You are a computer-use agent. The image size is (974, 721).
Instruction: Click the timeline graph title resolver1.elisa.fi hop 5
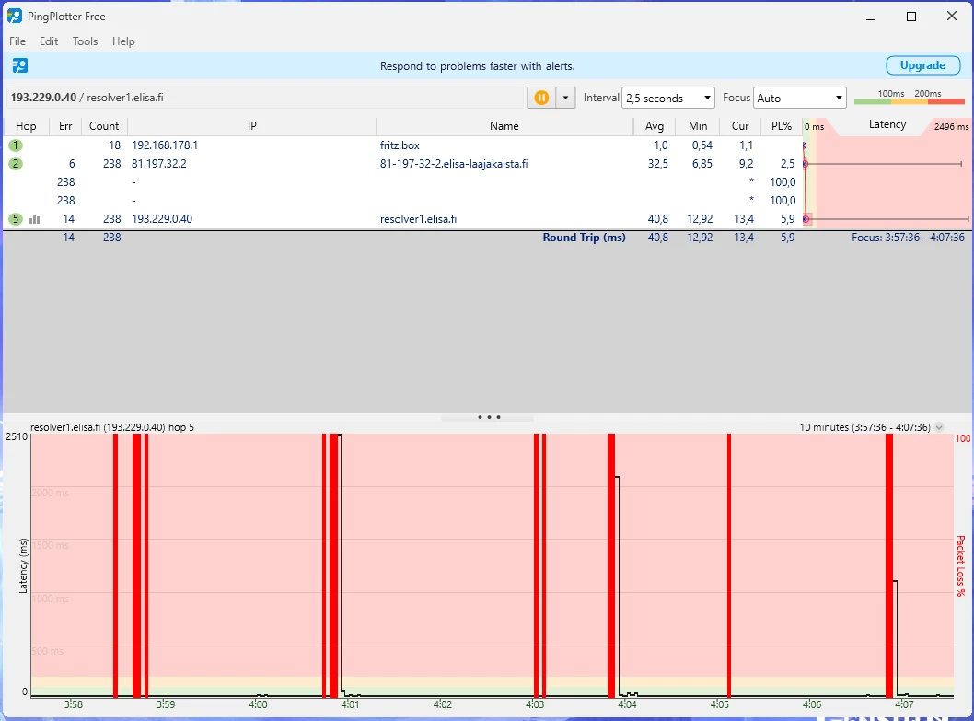[111, 427]
